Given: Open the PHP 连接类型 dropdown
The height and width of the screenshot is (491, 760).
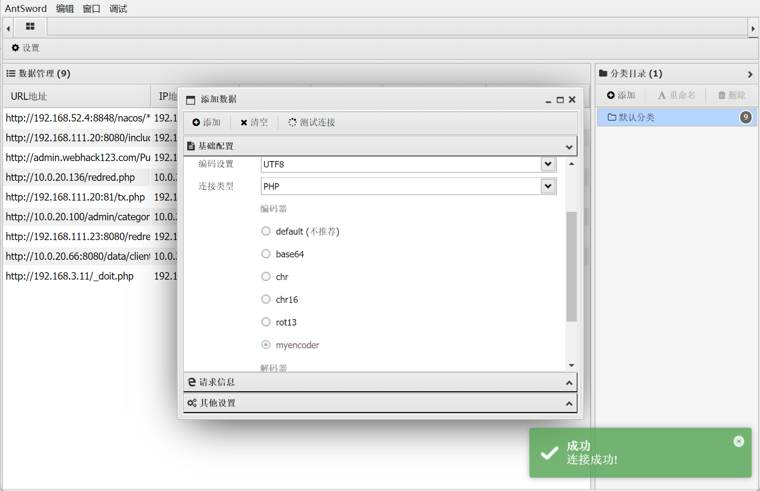Looking at the screenshot, I should 548,186.
